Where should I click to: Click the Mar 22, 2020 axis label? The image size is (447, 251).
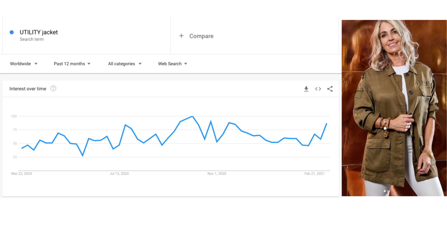pos(22,173)
